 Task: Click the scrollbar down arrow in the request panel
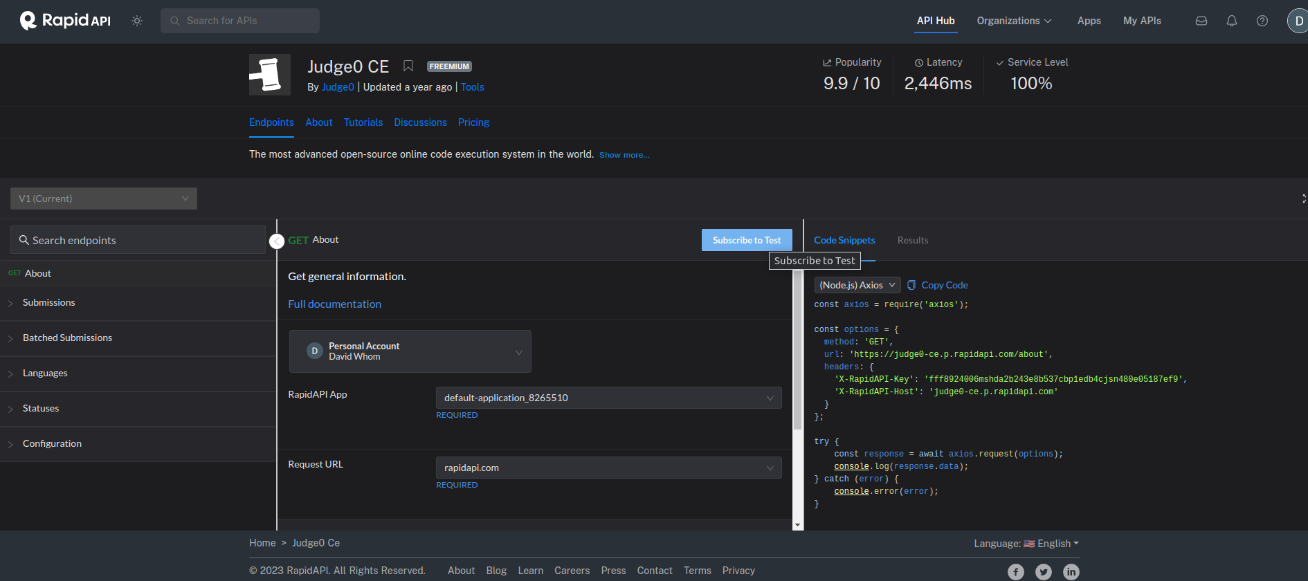(x=797, y=525)
